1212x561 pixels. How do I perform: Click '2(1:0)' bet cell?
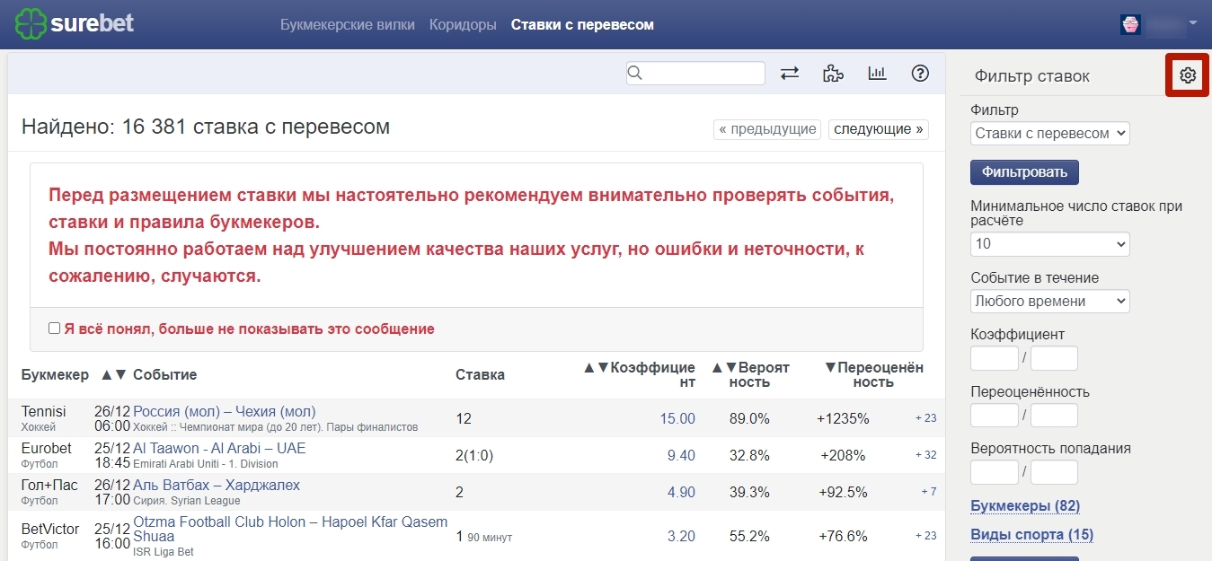(474, 455)
